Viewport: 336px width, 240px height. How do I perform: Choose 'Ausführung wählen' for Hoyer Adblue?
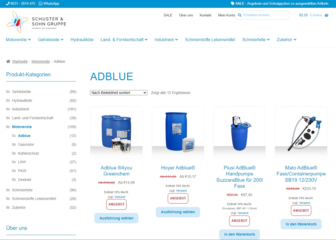point(178,212)
